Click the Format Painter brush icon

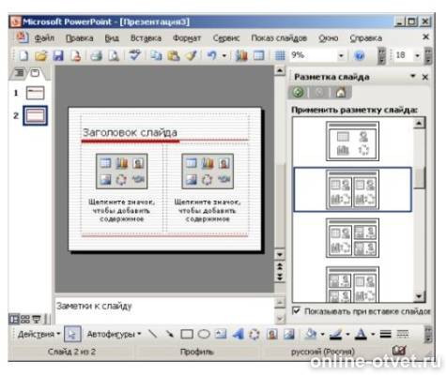click(191, 55)
